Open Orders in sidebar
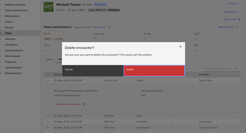The height and width of the screenshot is (133, 246). (x=9, y=22)
